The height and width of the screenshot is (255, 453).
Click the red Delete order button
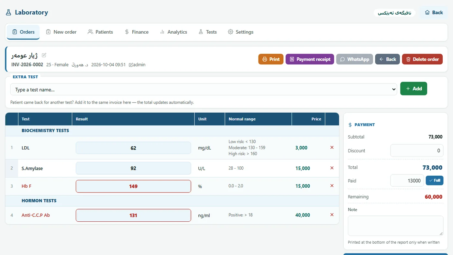(422, 59)
